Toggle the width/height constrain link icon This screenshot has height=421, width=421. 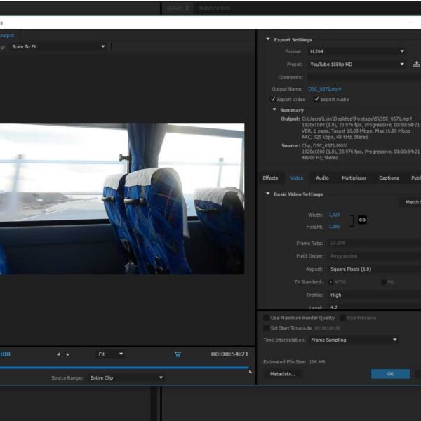click(362, 220)
